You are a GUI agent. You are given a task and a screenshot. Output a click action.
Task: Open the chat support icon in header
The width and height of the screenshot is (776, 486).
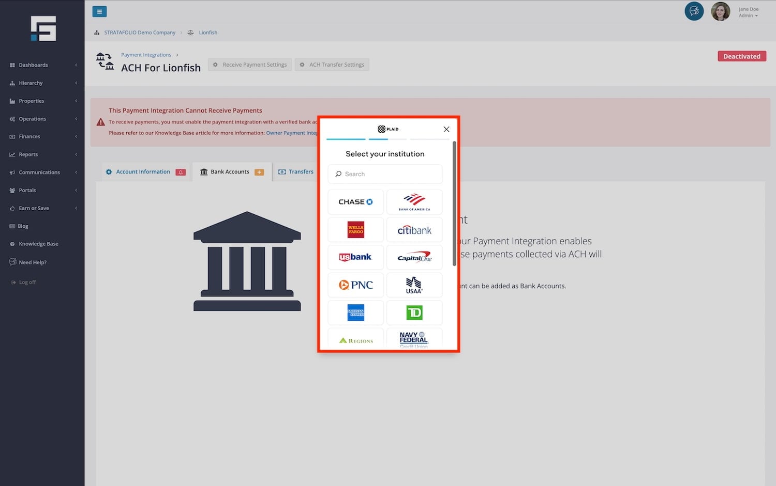pyautogui.click(x=694, y=11)
